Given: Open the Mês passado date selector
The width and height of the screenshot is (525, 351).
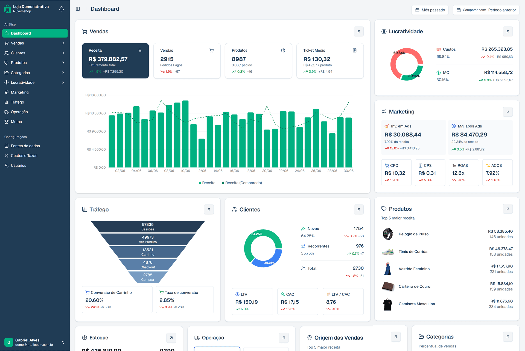Looking at the screenshot, I should (x=430, y=10).
